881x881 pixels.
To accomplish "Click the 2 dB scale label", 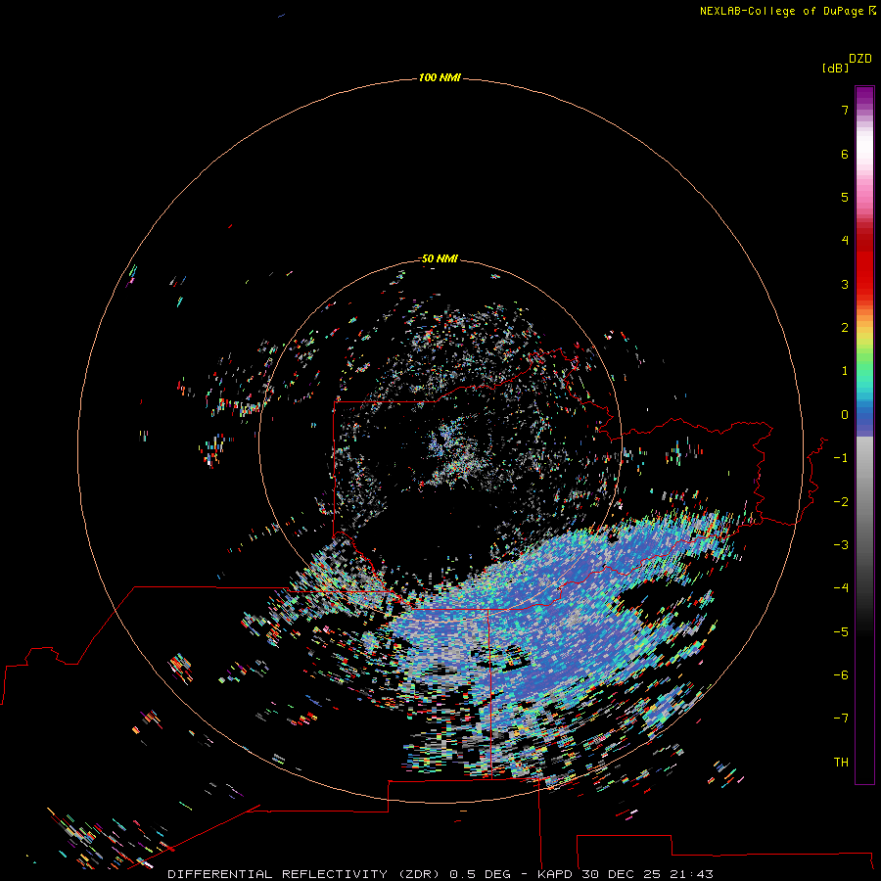I will 845,328.
